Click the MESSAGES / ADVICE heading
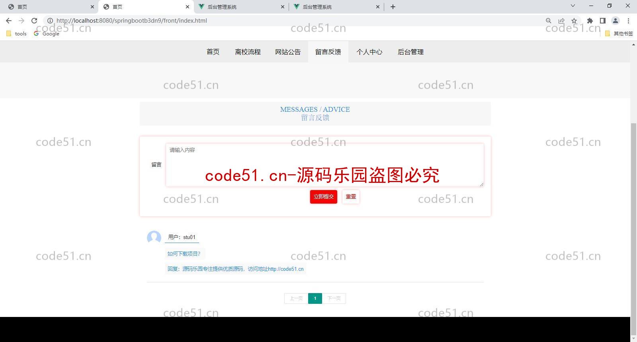637x342 pixels. 315,109
